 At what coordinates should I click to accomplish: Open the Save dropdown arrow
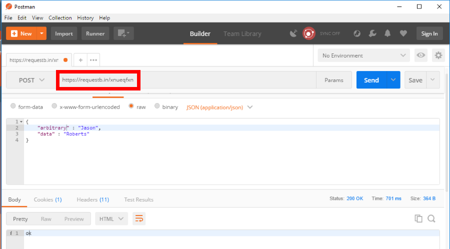point(432,80)
